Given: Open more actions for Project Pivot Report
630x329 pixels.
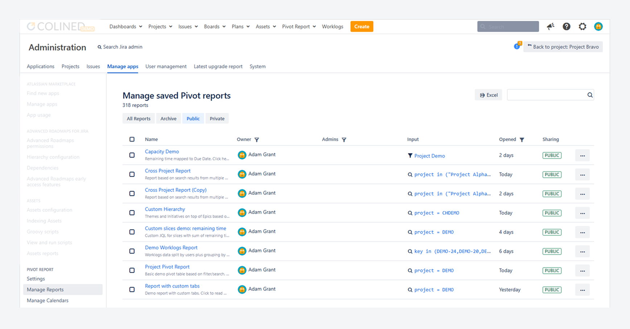Looking at the screenshot, I should (583, 271).
